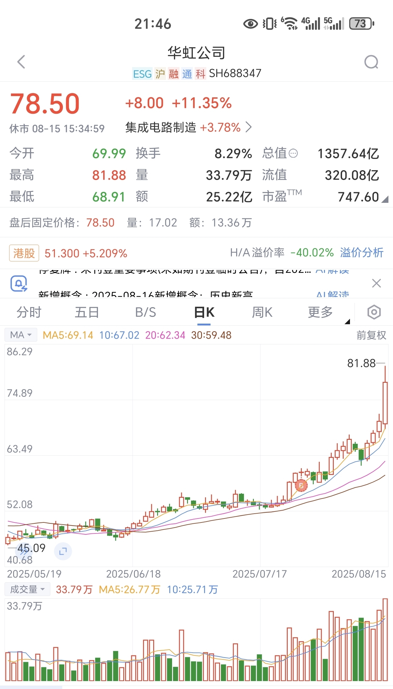Expand the 集成电路制造 sector chevron
This screenshot has height=689, width=393.
click(249, 127)
